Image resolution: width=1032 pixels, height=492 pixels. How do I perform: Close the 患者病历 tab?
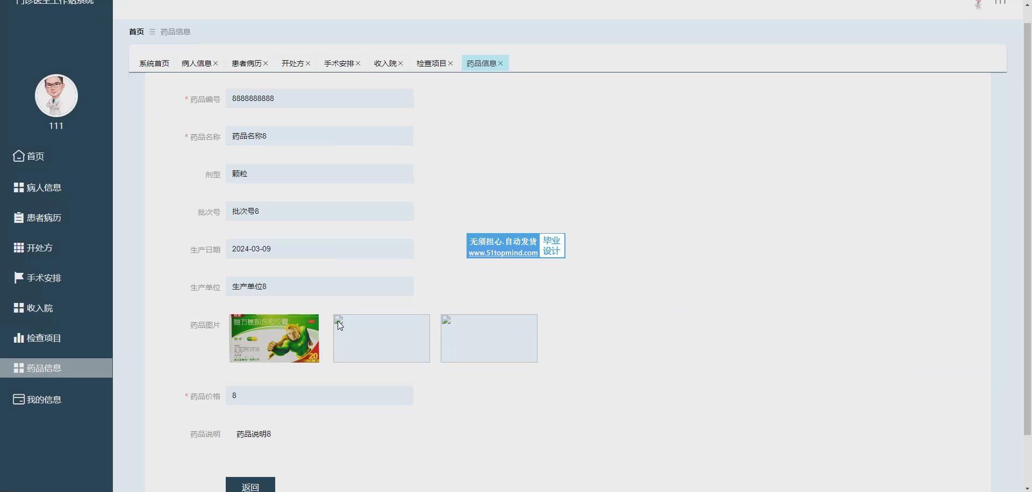pyautogui.click(x=266, y=63)
